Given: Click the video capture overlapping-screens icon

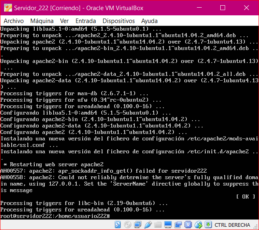Looking at the screenshot, I should click(178, 225).
